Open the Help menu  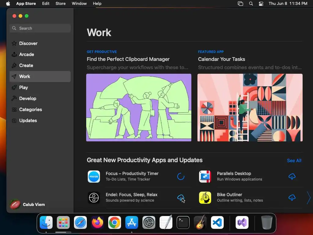[x=97, y=4]
